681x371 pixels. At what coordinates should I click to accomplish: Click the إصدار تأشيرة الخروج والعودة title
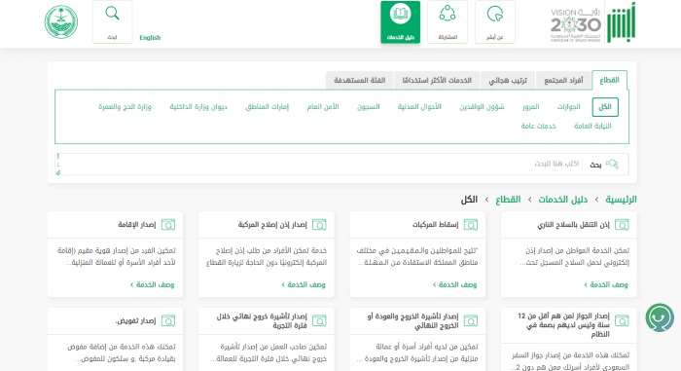pos(412,321)
